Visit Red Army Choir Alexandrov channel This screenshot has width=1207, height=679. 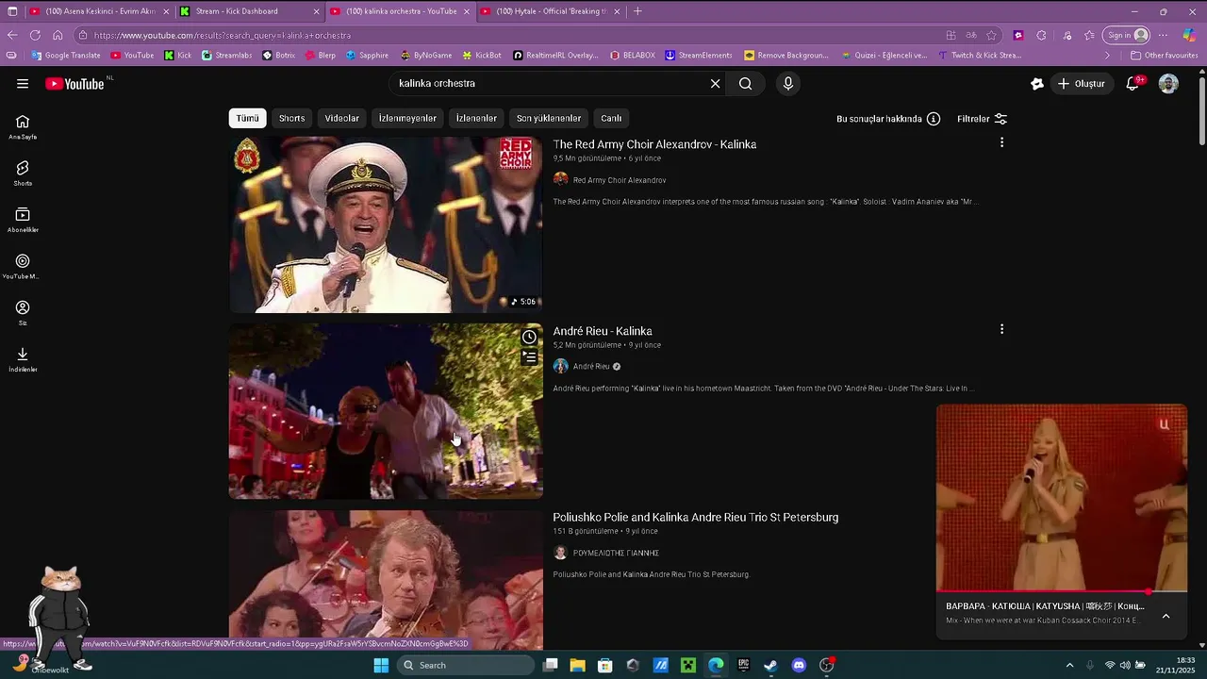click(620, 180)
